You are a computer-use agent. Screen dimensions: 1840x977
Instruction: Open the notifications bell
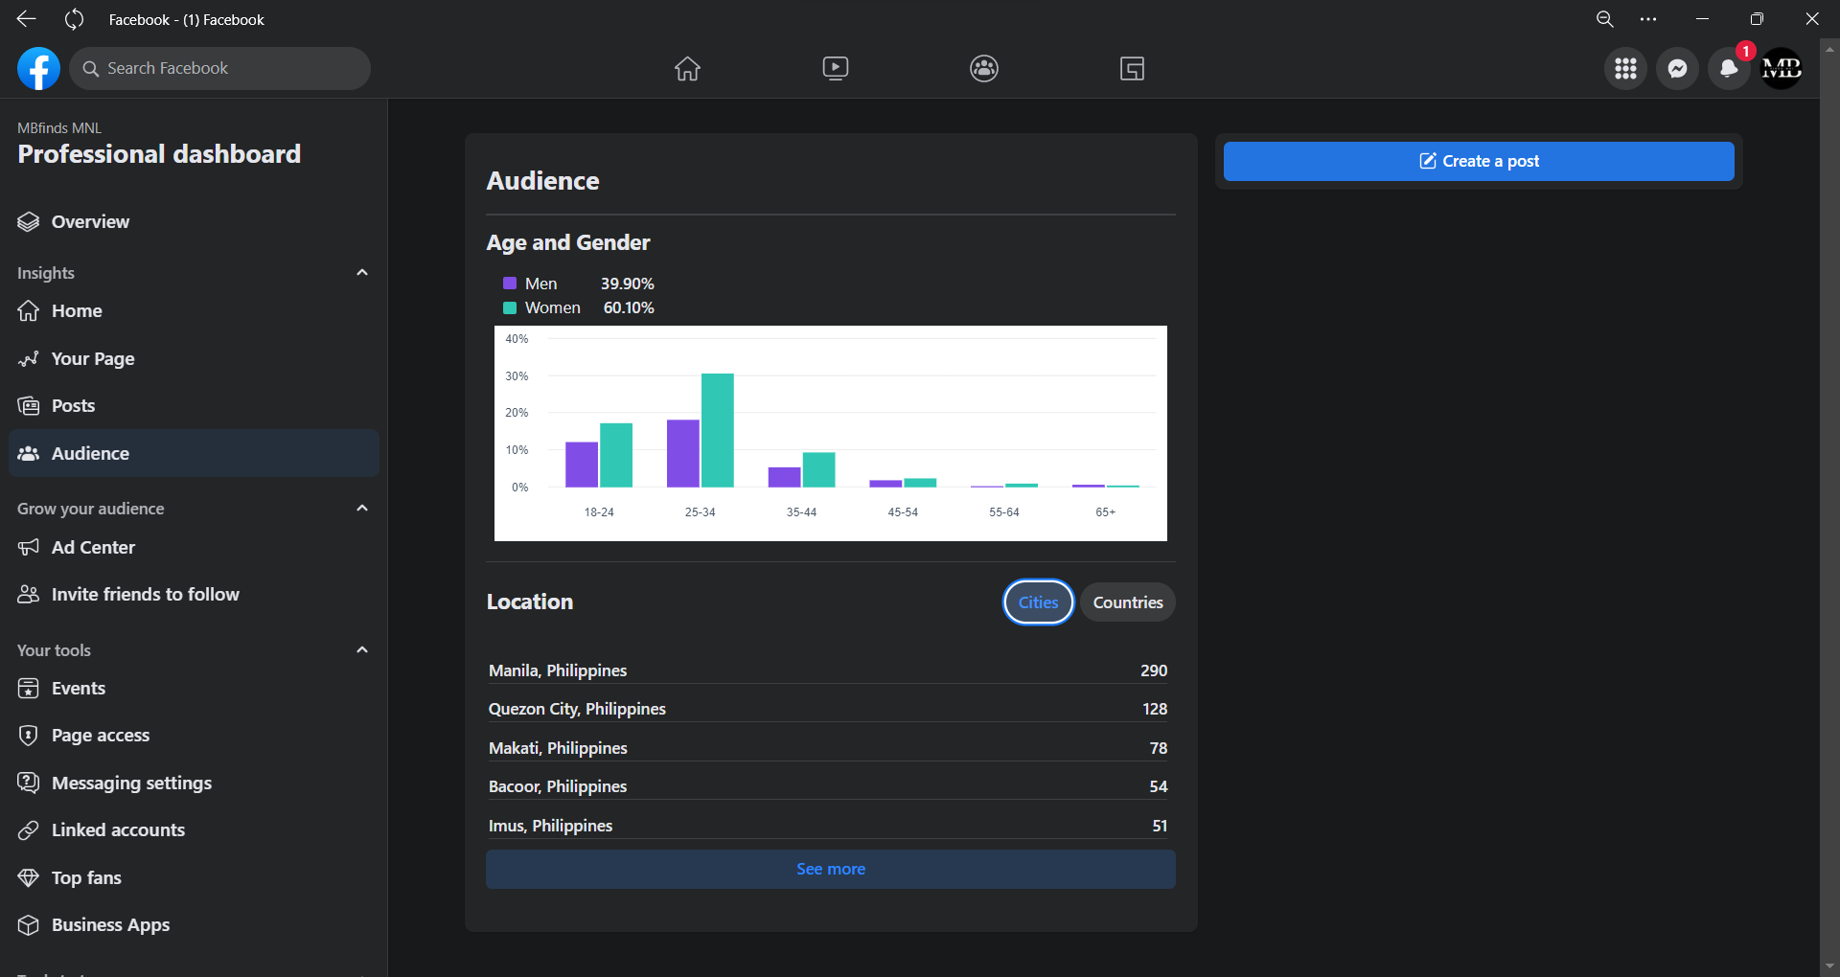coord(1729,68)
